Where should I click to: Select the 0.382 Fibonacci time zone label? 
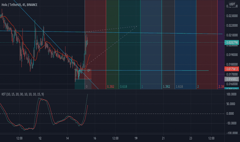pyautogui.click(x=110, y=86)
